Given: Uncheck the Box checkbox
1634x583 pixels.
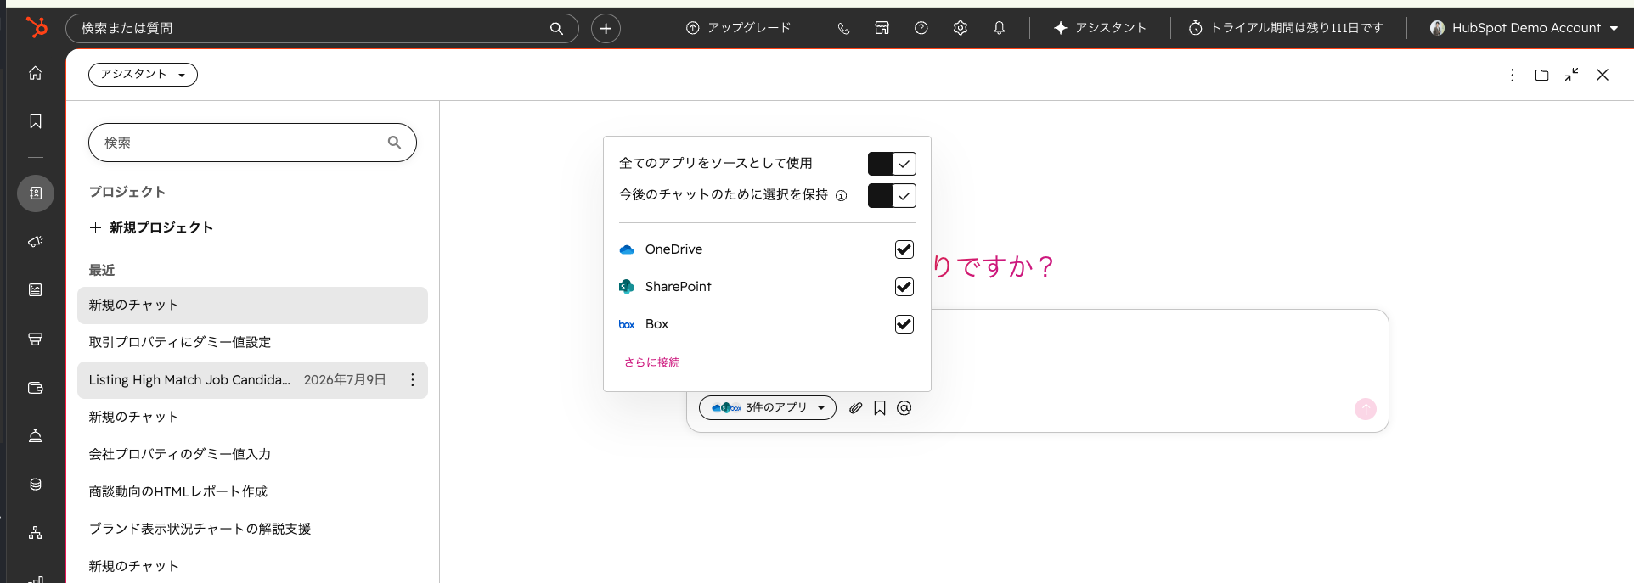Looking at the screenshot, I should point(904,324).
